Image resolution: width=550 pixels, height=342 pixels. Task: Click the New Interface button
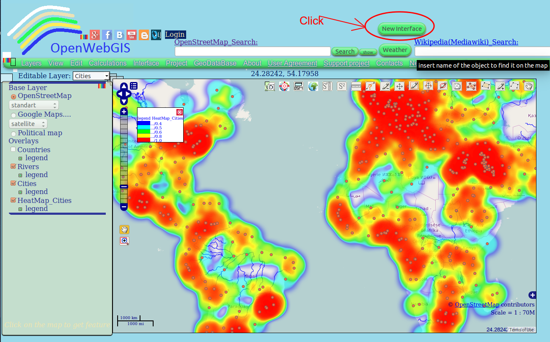pyautogui.click(x=401, y=29)
